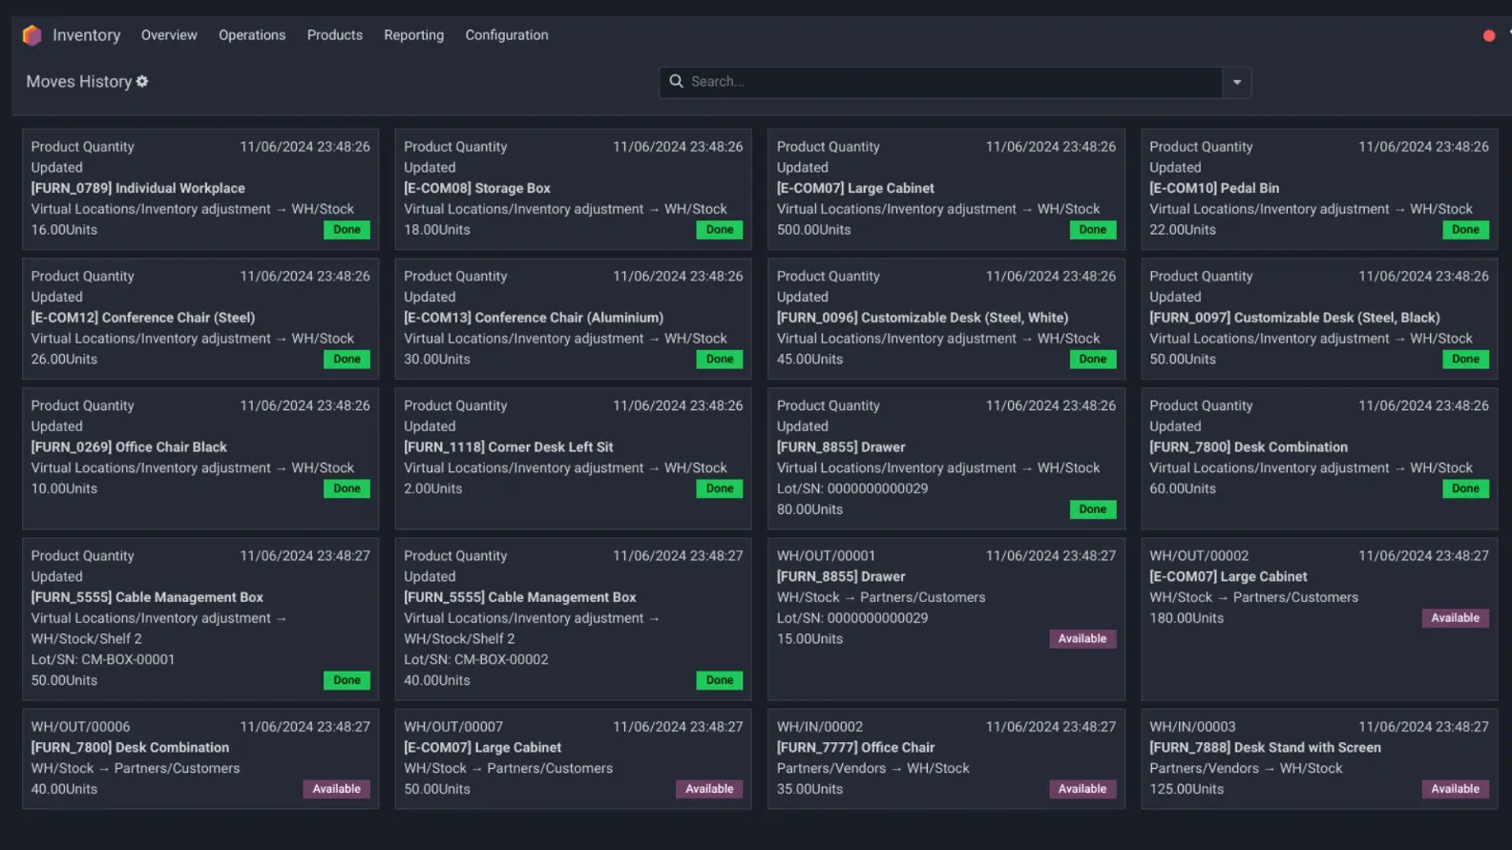Image resolution: width=1512 pixels, height=850 pixels.
Task: Open the Office Chair Black card
Action: pos(200,458)
